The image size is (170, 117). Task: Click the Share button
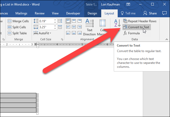[x=150, y=13]
